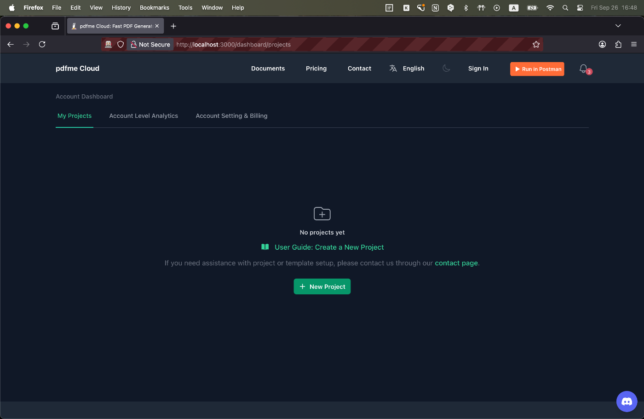Click the Bluetooth menu bar icon
This screenshot has height=419, width=644.
[x=466, y=8]
